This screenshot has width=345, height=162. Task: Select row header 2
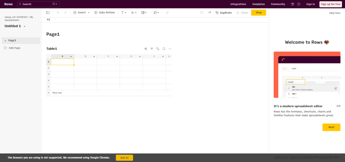[49, 68]
